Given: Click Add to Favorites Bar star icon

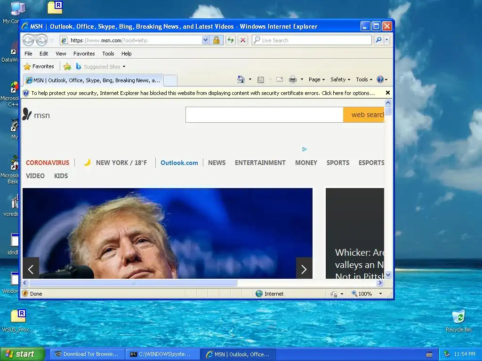Looking at the screenshot, I should click(67, 66).
